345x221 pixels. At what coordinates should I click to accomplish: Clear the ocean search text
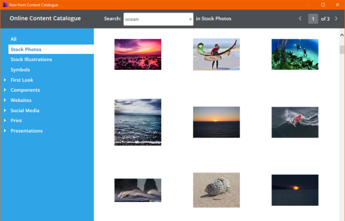190,19
